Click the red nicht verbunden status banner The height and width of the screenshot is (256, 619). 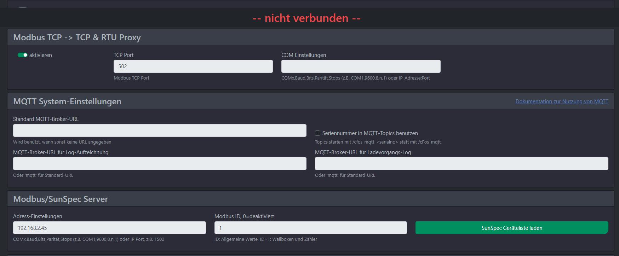click(306, 18)
